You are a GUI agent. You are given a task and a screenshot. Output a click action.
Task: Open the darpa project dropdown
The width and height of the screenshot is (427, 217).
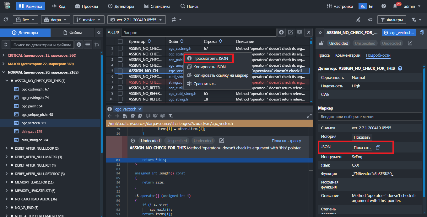tap(56, 20)
